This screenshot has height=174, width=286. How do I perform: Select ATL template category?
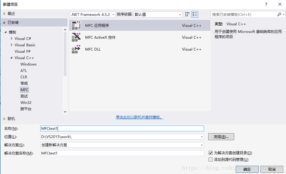[23, 70]
